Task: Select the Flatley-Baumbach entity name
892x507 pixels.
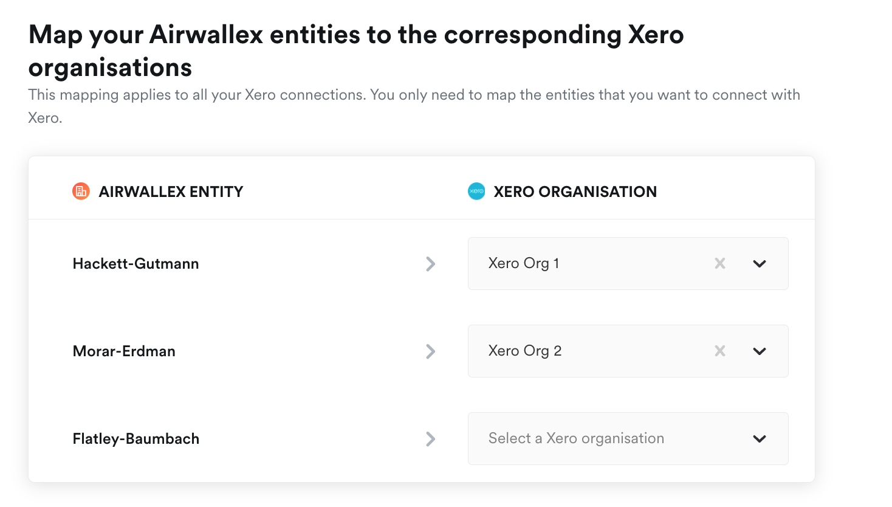Action: pos(136,439)
